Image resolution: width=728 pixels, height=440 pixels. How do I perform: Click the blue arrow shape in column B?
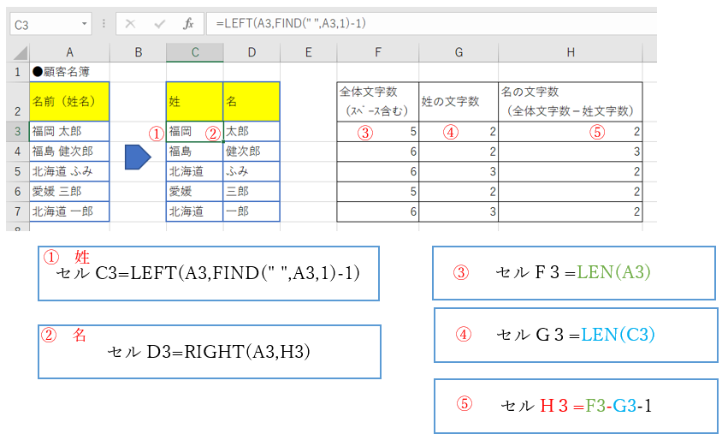(138, 157)
